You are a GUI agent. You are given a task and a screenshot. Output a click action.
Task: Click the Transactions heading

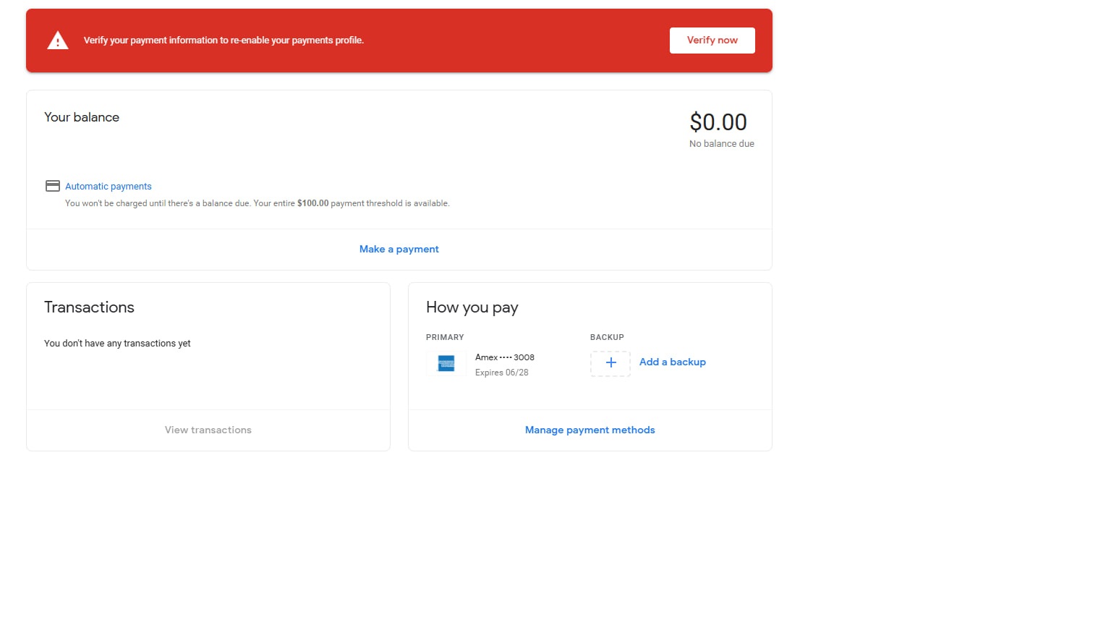pos(89,307)
